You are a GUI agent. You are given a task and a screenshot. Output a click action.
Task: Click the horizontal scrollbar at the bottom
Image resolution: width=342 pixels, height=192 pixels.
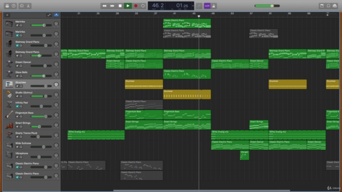point(201,190)
